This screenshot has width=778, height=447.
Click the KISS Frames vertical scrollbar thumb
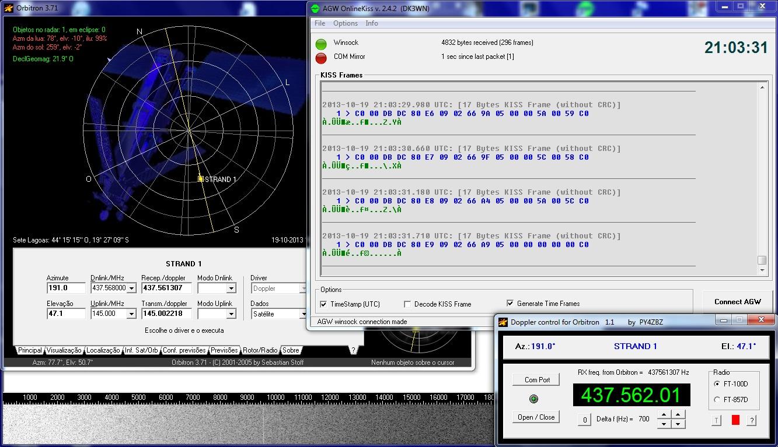(x=762, y=261)
